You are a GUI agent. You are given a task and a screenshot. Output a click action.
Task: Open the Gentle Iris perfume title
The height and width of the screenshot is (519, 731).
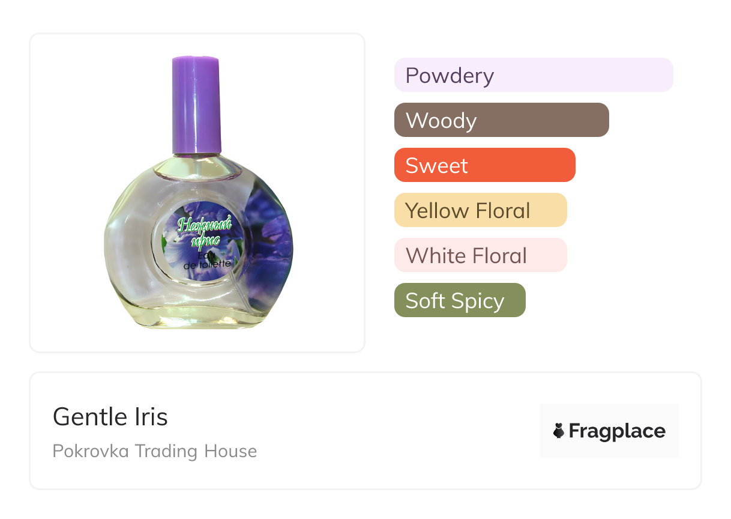(x=110, y=416)
